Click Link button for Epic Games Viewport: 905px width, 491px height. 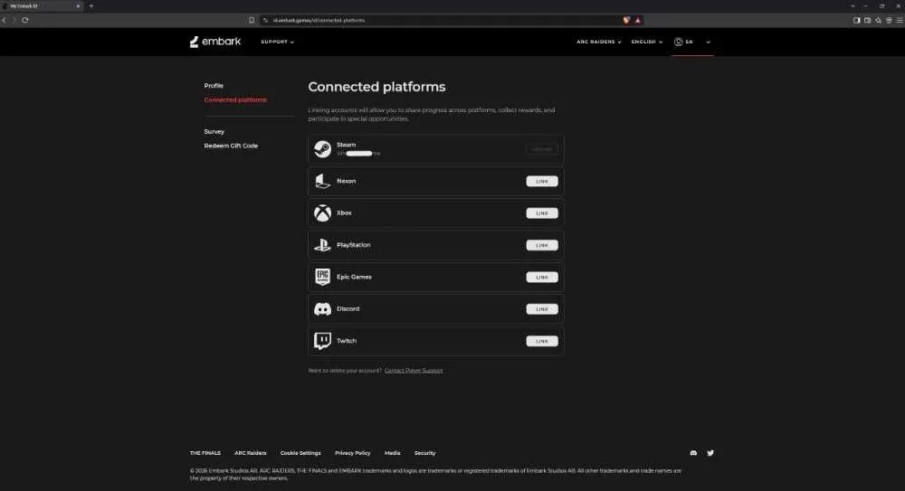pos(542,277)
